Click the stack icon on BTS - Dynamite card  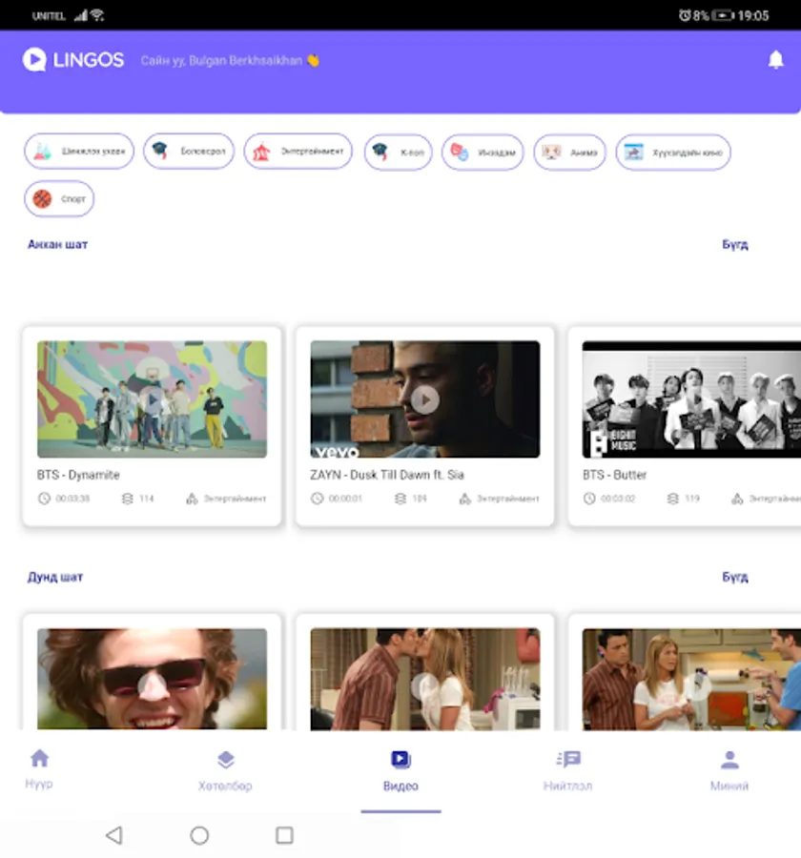pos(127,499)
